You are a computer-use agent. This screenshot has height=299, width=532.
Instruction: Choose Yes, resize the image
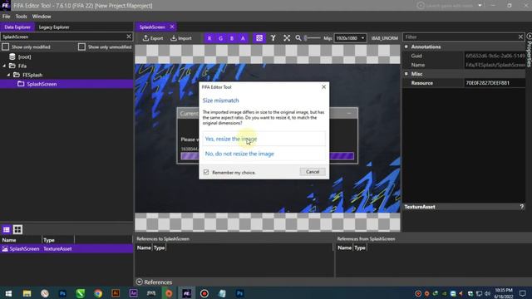pos(264,139)
